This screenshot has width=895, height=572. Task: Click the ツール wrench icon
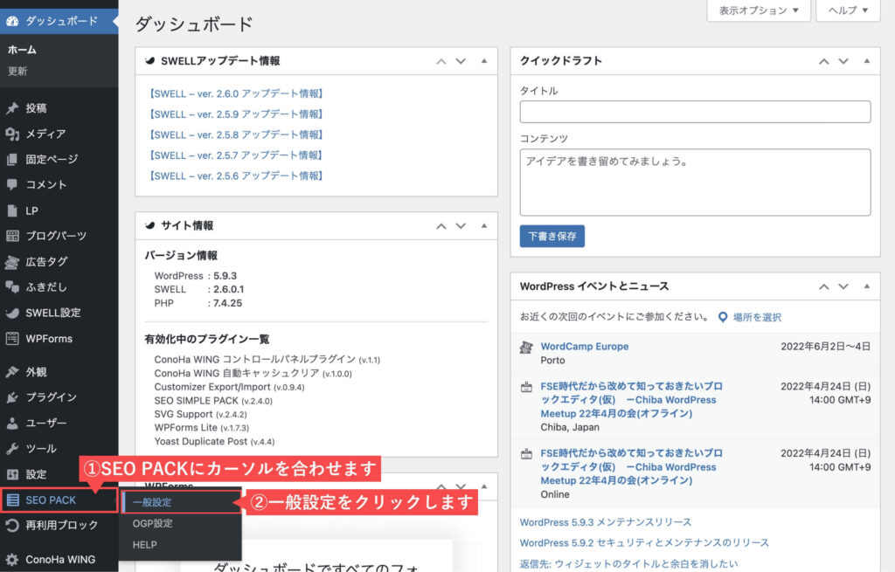coord(12,449)
